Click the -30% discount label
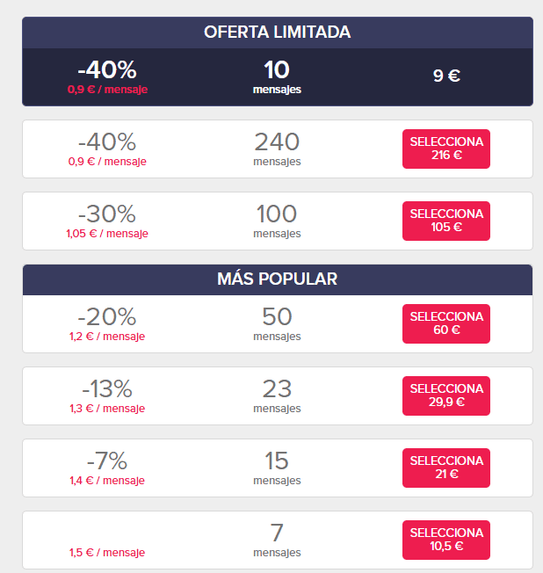 click(107, 214)
